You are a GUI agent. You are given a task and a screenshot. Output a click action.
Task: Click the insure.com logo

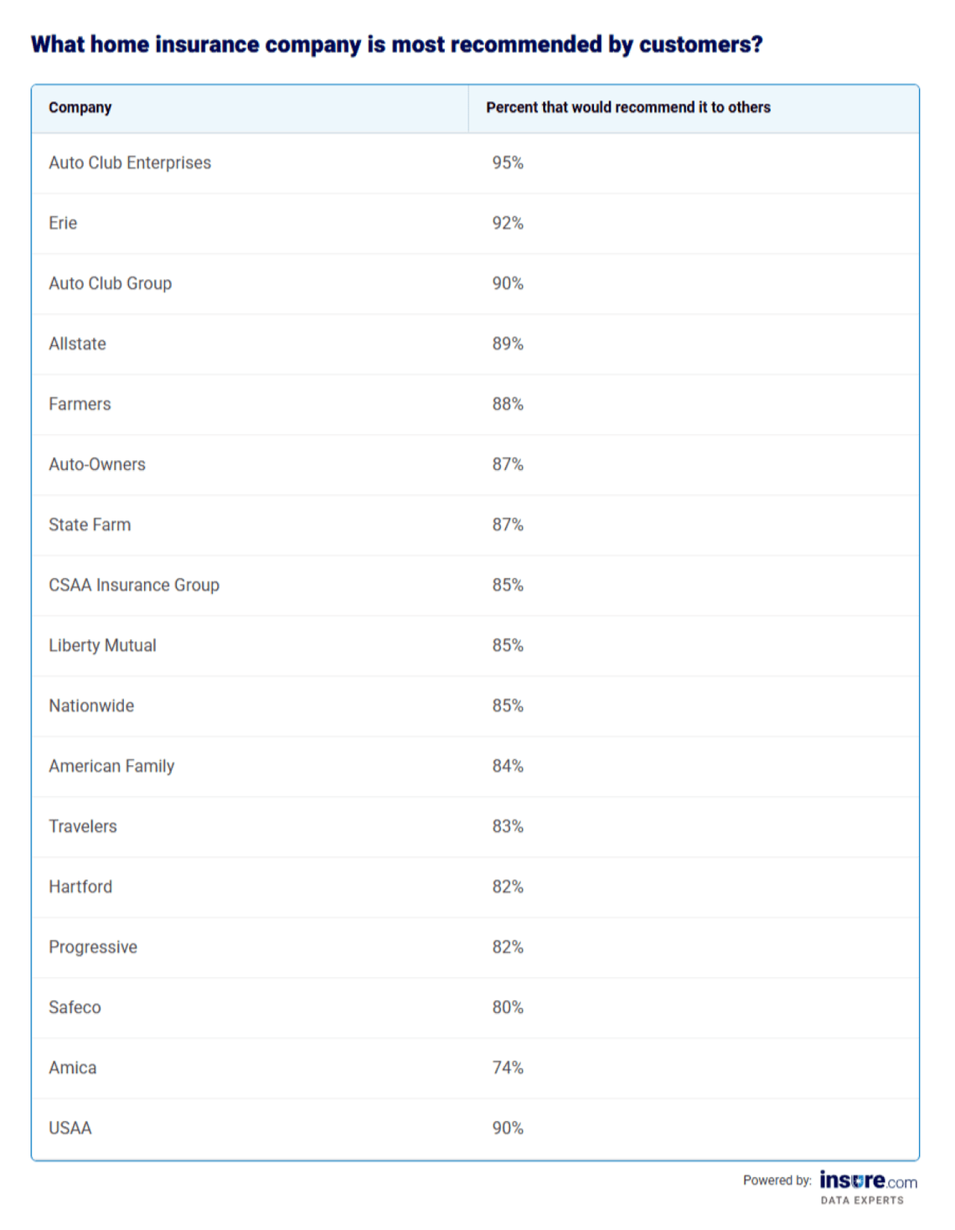coord(867,1181)
